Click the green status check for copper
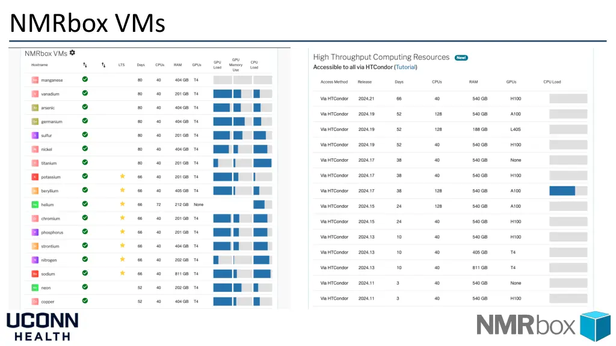This screenshot has width=616, height=346. [x=85, y=301]
